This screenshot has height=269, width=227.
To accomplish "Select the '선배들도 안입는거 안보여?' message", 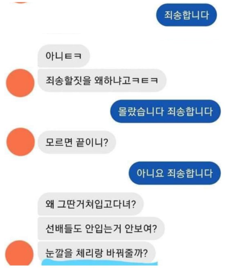I will (x=101, y=229).
